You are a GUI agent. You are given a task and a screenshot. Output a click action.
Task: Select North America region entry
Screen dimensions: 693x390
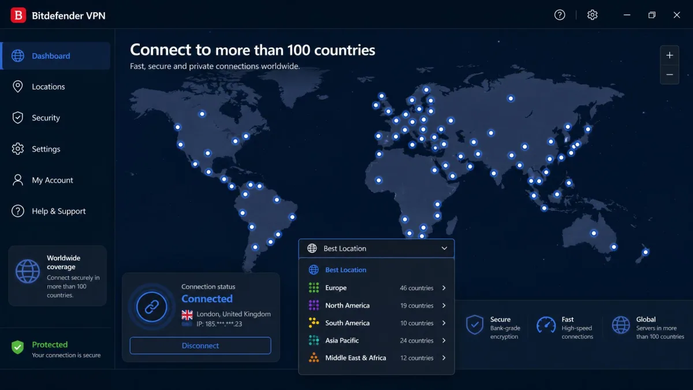tap(377, 305)
